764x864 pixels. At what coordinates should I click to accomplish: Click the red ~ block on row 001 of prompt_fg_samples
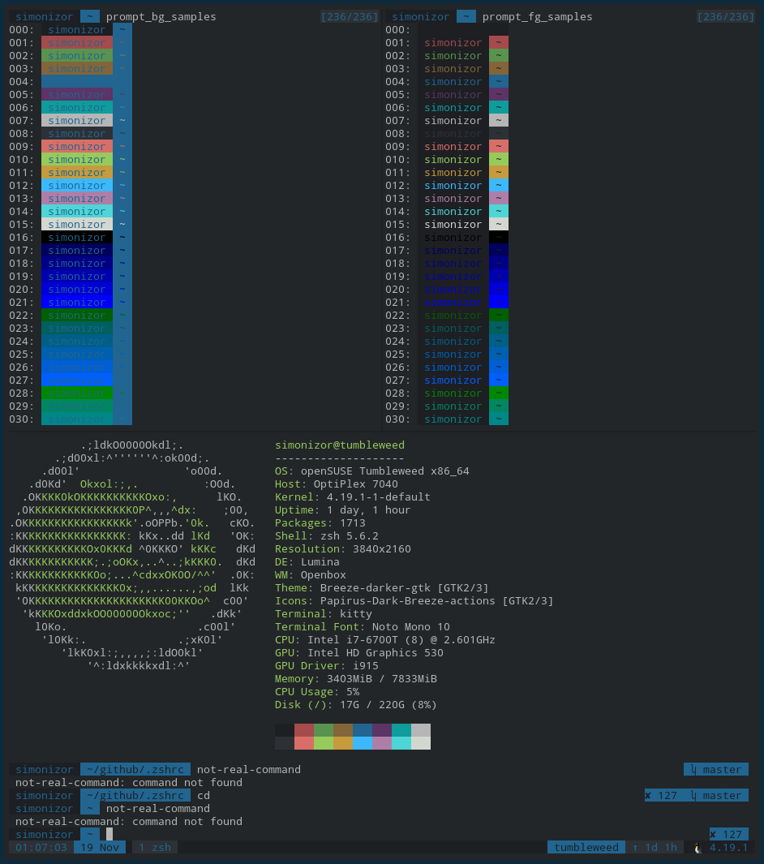499,42
